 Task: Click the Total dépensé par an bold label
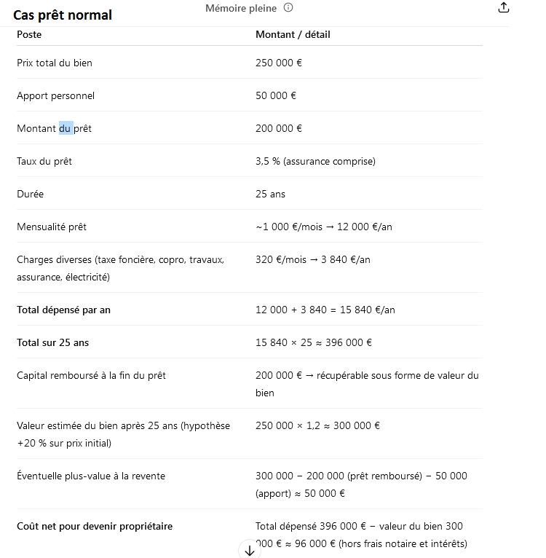(63, 310)
